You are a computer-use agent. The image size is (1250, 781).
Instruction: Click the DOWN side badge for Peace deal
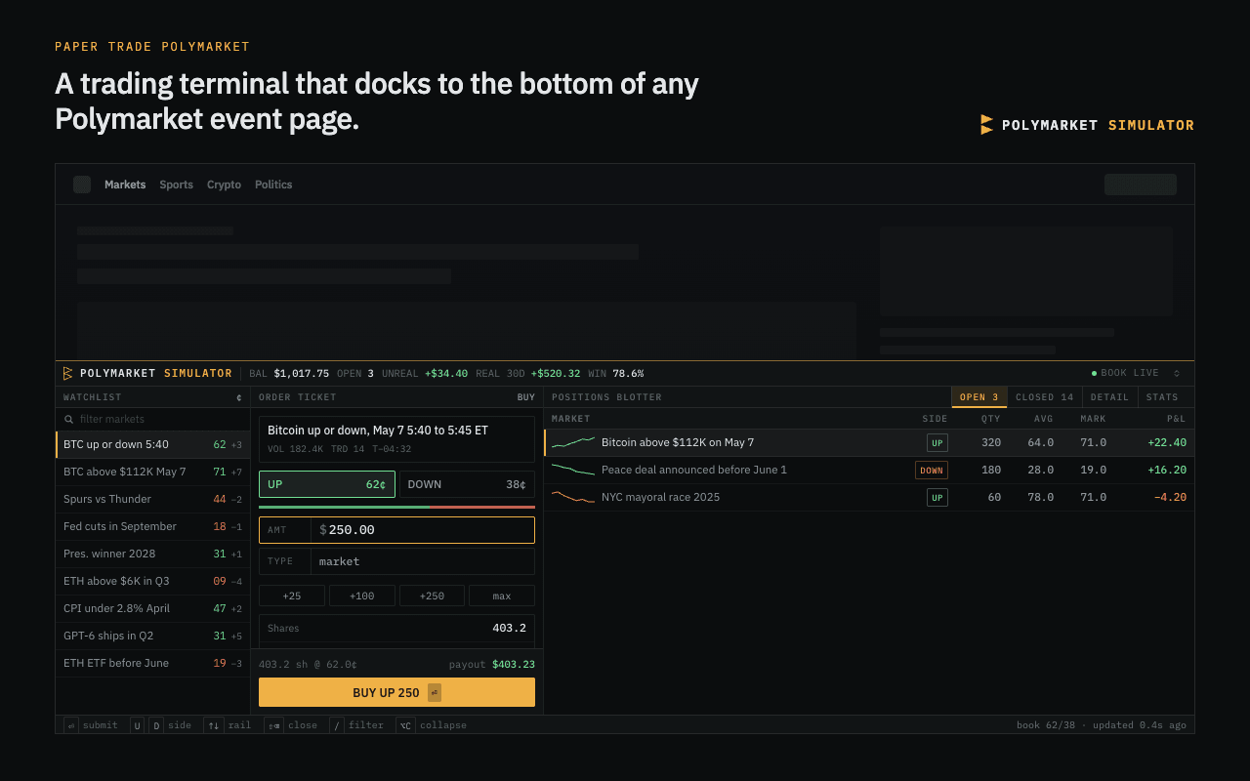coord(932,471)
